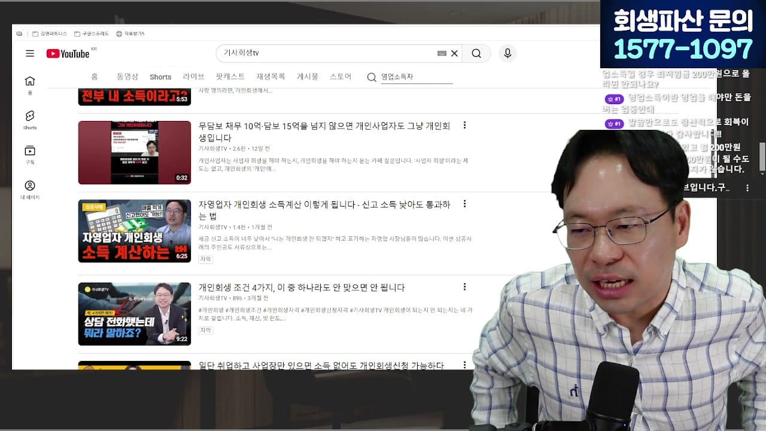Open the leftmost bookmarks bar icon

(x=19, y=34)
